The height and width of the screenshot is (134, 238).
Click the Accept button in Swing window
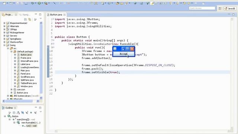(x=123, y=54)
